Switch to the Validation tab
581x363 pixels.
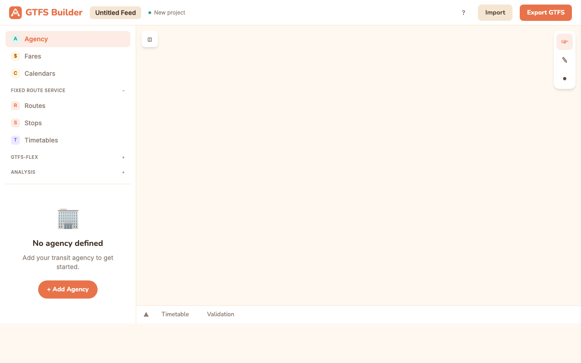pos(221,314)
